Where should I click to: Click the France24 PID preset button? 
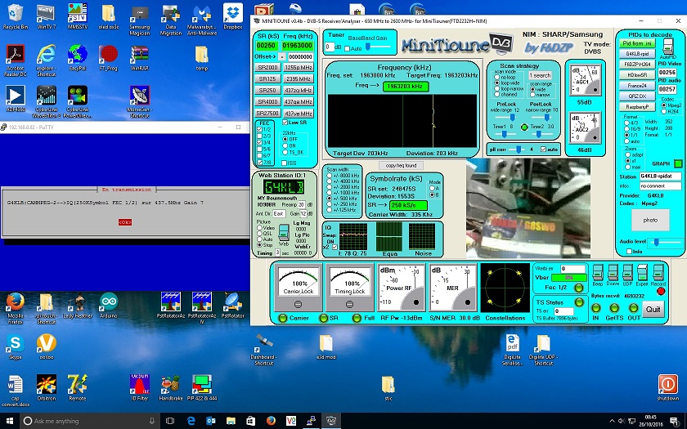coord(637,86)
